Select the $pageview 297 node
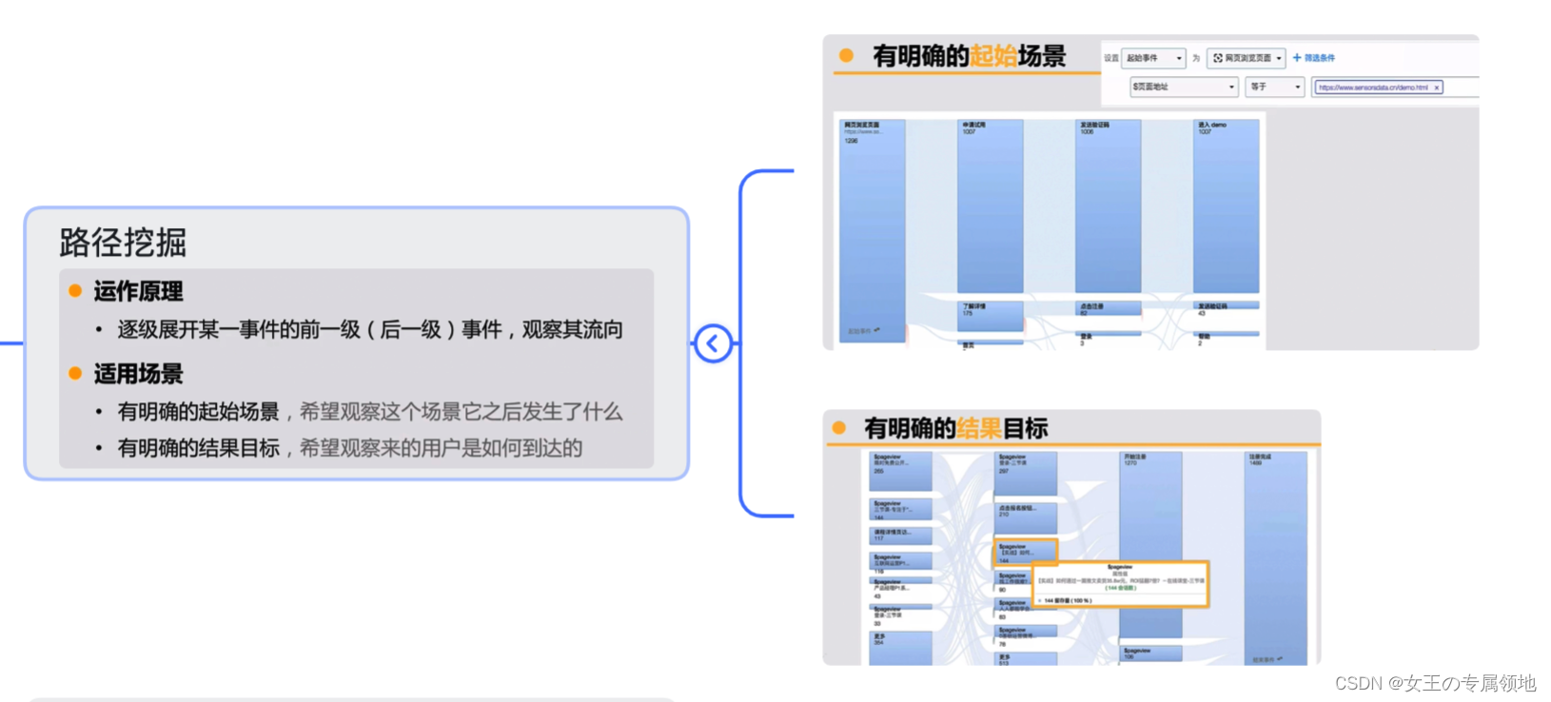This screenshot has height=702, width=1551. point(1026,474)
